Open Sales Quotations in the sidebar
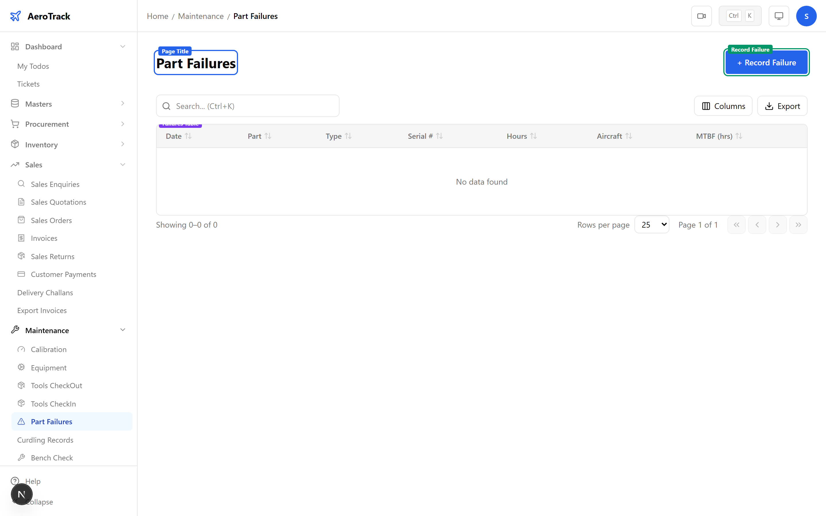 (59, 202)
